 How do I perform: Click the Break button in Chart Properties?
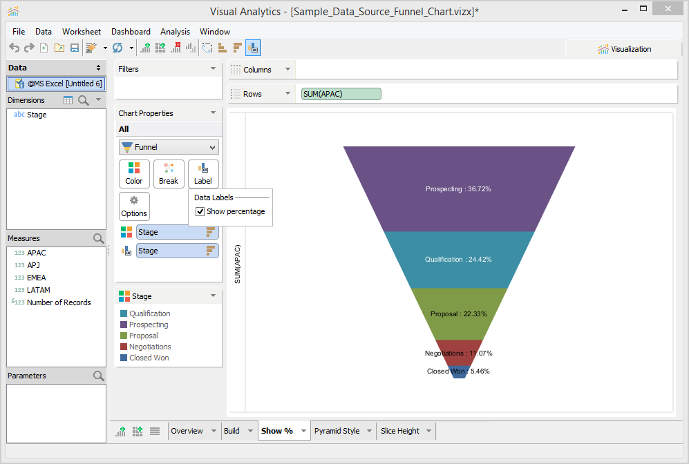click(169, 174)
